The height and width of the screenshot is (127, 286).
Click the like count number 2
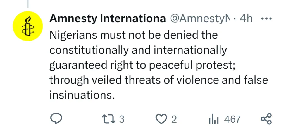(174, 119)
